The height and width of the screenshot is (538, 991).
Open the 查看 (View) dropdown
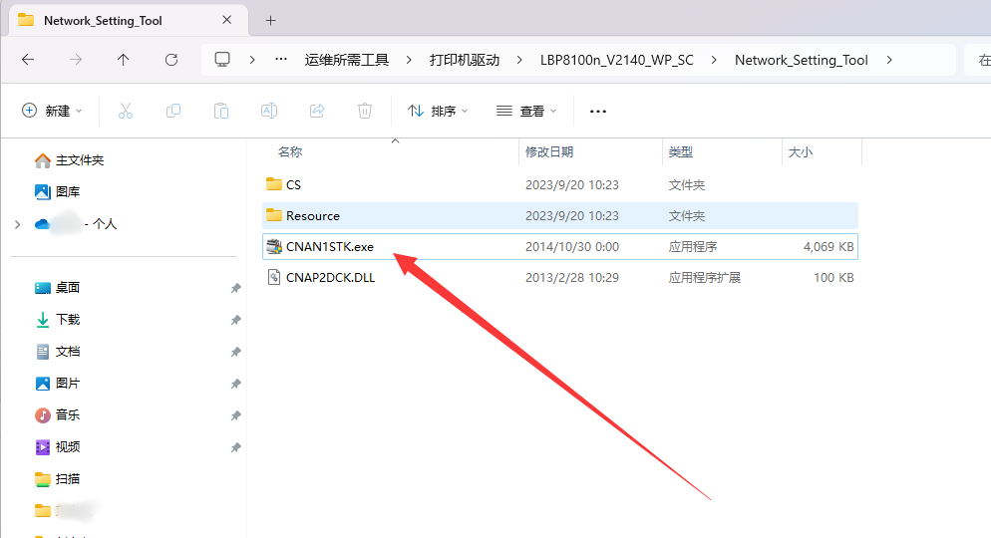click(525, 112)
